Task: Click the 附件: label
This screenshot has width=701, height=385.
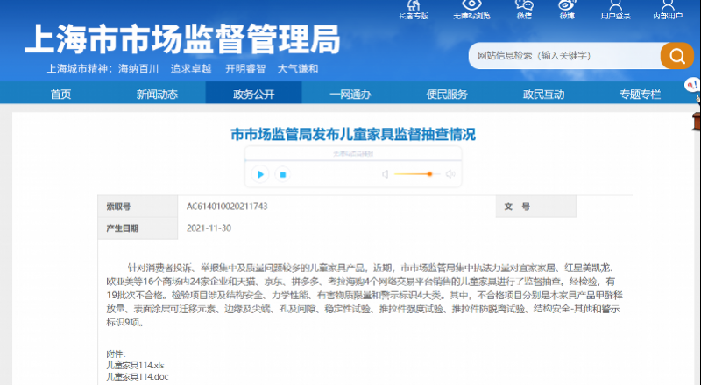Action: click(116, 354)
